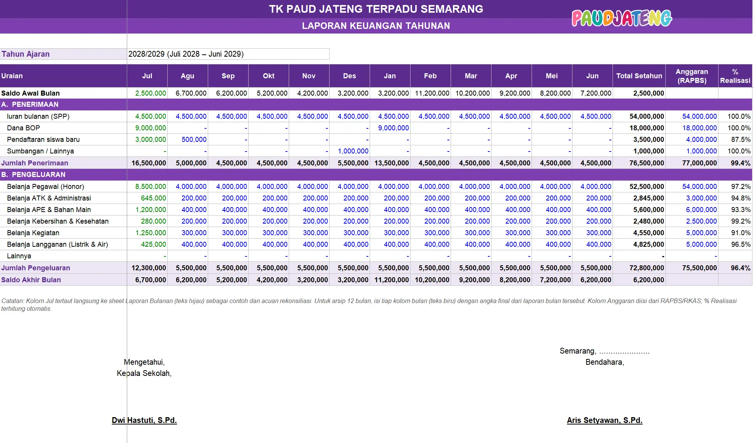Click the Tahun Ajaran label cell

coord(63,54)
